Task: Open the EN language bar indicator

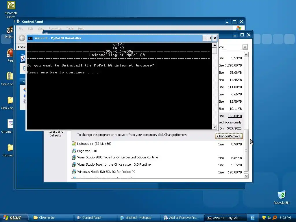Action: [252, 218]
